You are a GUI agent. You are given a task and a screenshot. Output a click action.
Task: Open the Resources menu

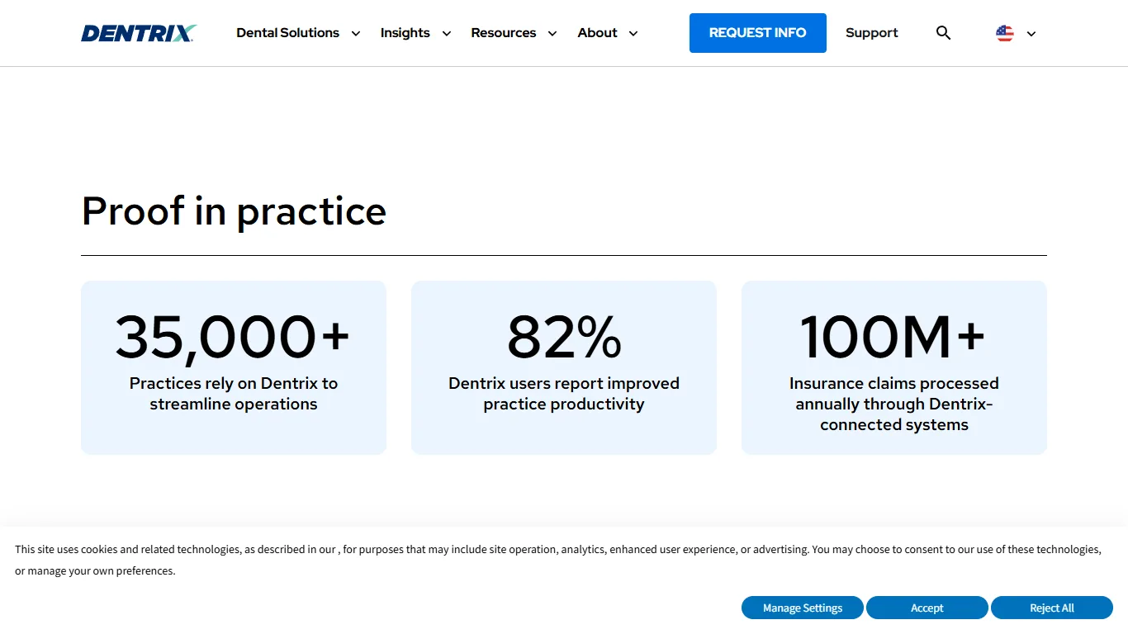coord(504,33)
